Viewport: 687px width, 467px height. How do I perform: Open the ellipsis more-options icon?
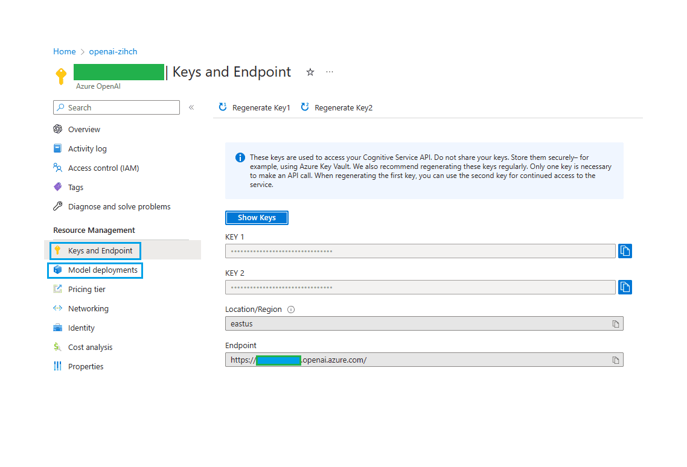click(330, 72)
